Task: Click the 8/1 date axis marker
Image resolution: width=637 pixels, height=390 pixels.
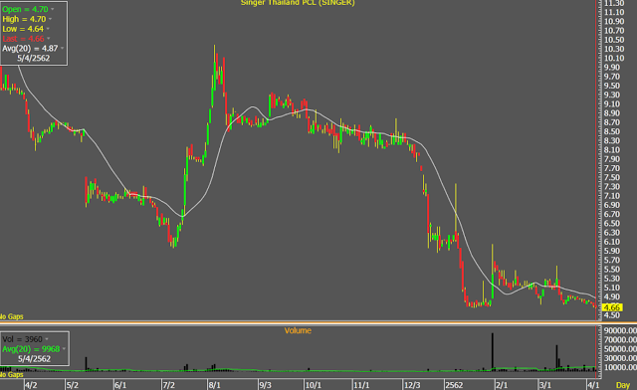Action: (x=215, y=385)
